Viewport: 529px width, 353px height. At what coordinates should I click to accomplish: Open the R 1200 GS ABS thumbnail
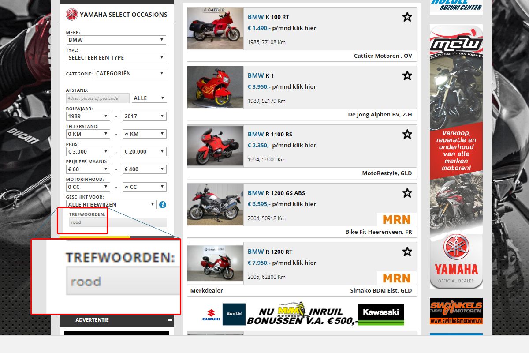[x=215, y=204]
